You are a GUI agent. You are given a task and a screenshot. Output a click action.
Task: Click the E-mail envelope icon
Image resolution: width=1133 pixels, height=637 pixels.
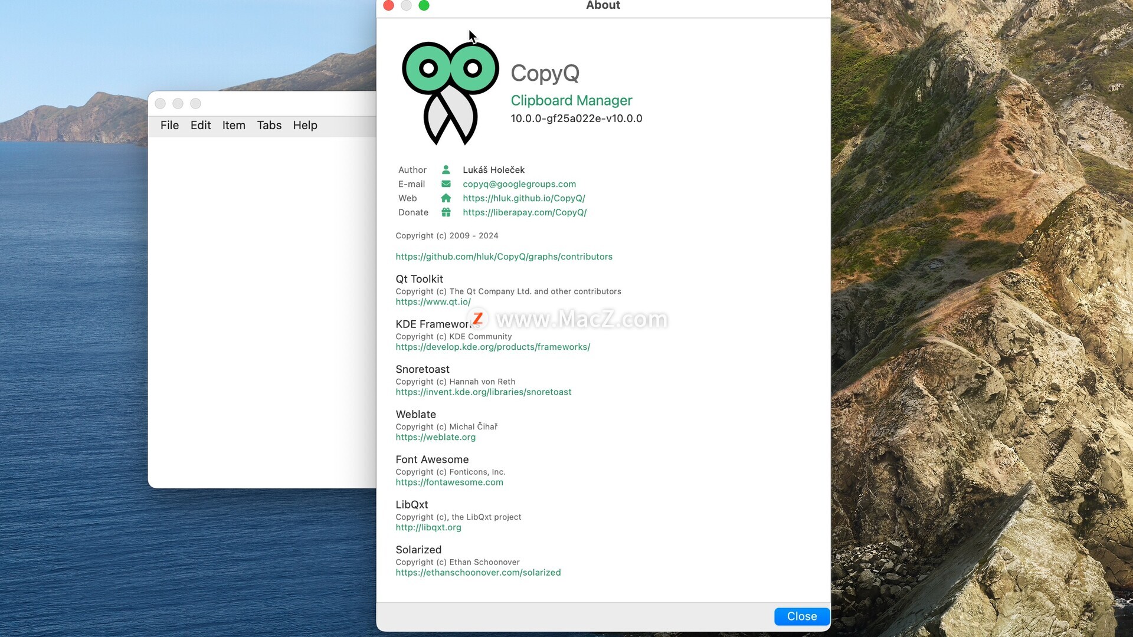click(x=446, y=184)
